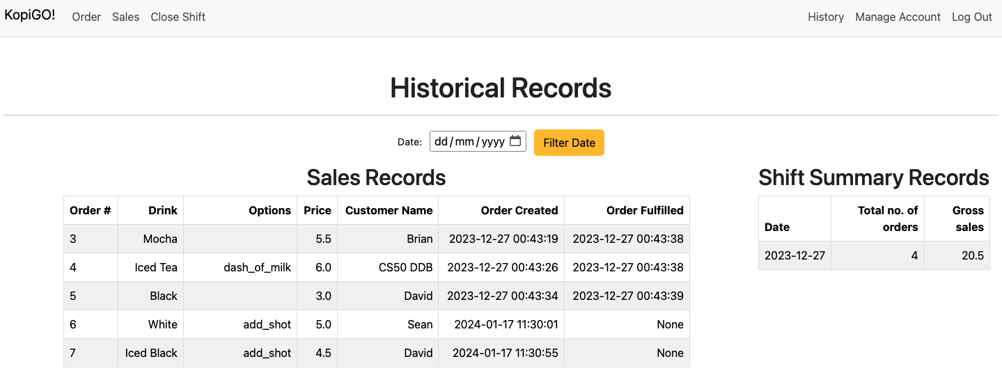This screenshot has width=1002, height=382.
Task: Click the 2023-12-27 shift summary date cell
Action: tap(794, 255)
